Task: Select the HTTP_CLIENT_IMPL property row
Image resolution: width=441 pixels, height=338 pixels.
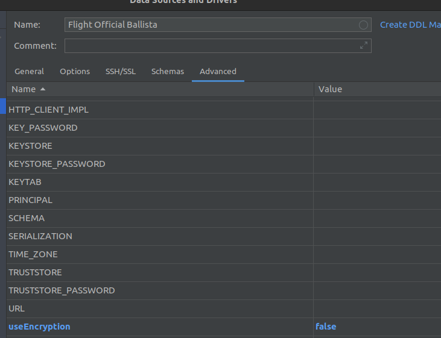Action: pos(224,110)
